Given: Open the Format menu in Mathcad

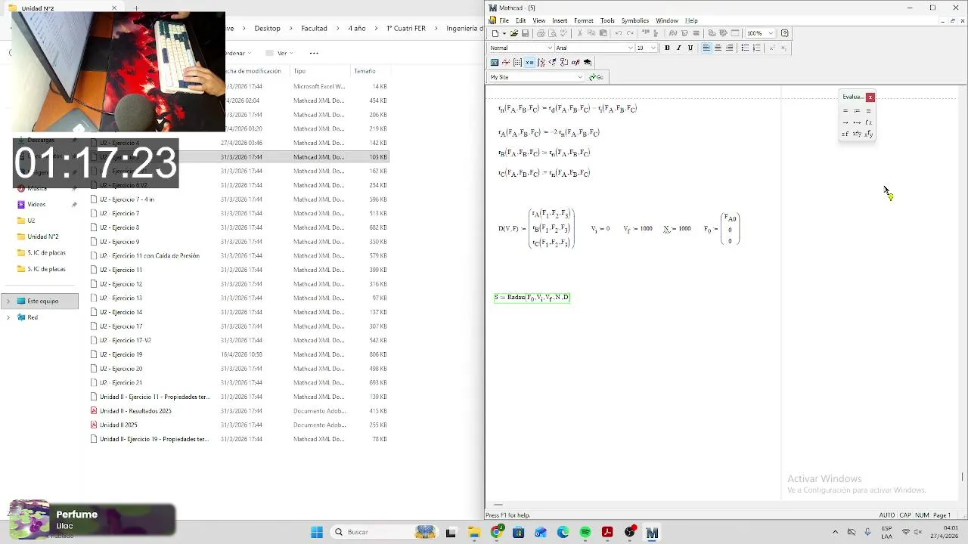Looking at the screenshot, I should pos(584,20).
